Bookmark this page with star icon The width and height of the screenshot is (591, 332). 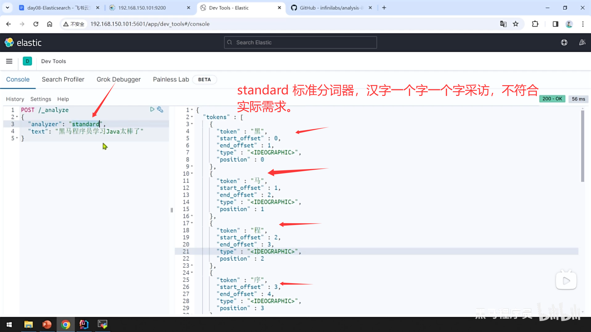click(x=516, y=24)
